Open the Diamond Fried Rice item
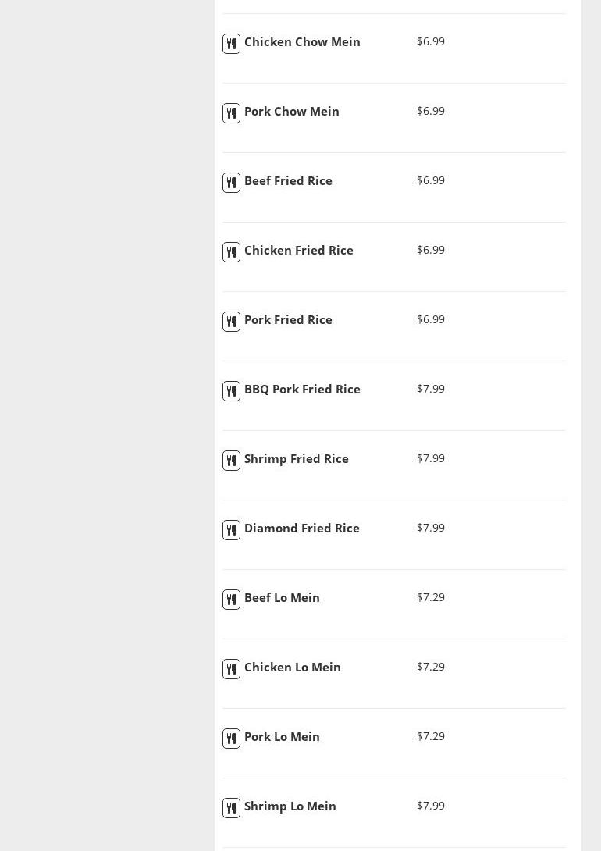 click(301, 529)
